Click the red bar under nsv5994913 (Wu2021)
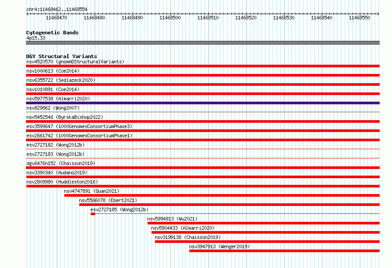392x268 pixels. pyautogui.click(x=263, y=223)
